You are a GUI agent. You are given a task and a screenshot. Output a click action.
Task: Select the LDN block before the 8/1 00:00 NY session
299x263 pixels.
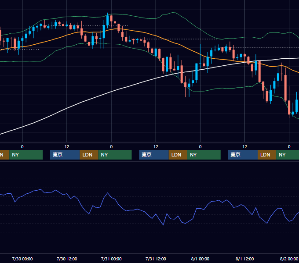pos(178,155)
